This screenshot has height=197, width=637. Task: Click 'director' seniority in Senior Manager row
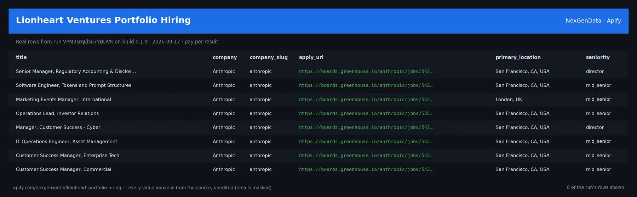click(x=595, y=72)
